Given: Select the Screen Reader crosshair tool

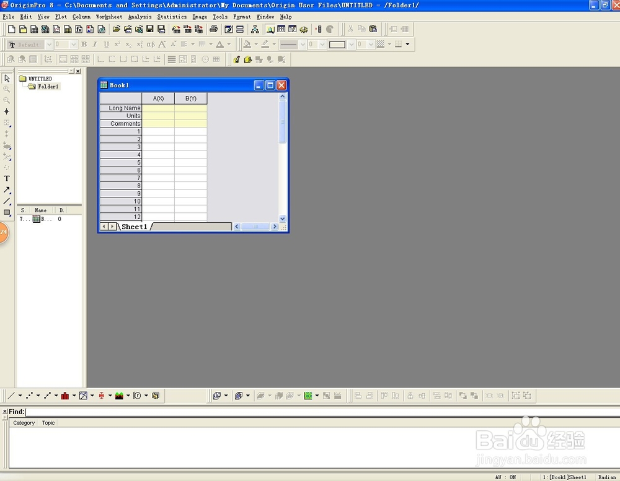Looking at the screenshot, I should pyautogui.click(x=7, y=112).
